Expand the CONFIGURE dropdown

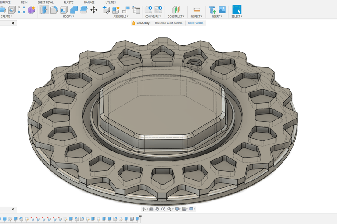(153, 16)
